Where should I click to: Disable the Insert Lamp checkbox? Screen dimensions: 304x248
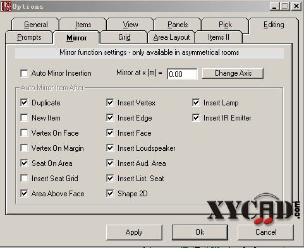point(196,103)
